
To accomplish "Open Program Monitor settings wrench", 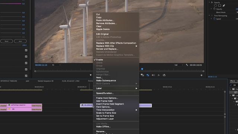I will 187,65.
